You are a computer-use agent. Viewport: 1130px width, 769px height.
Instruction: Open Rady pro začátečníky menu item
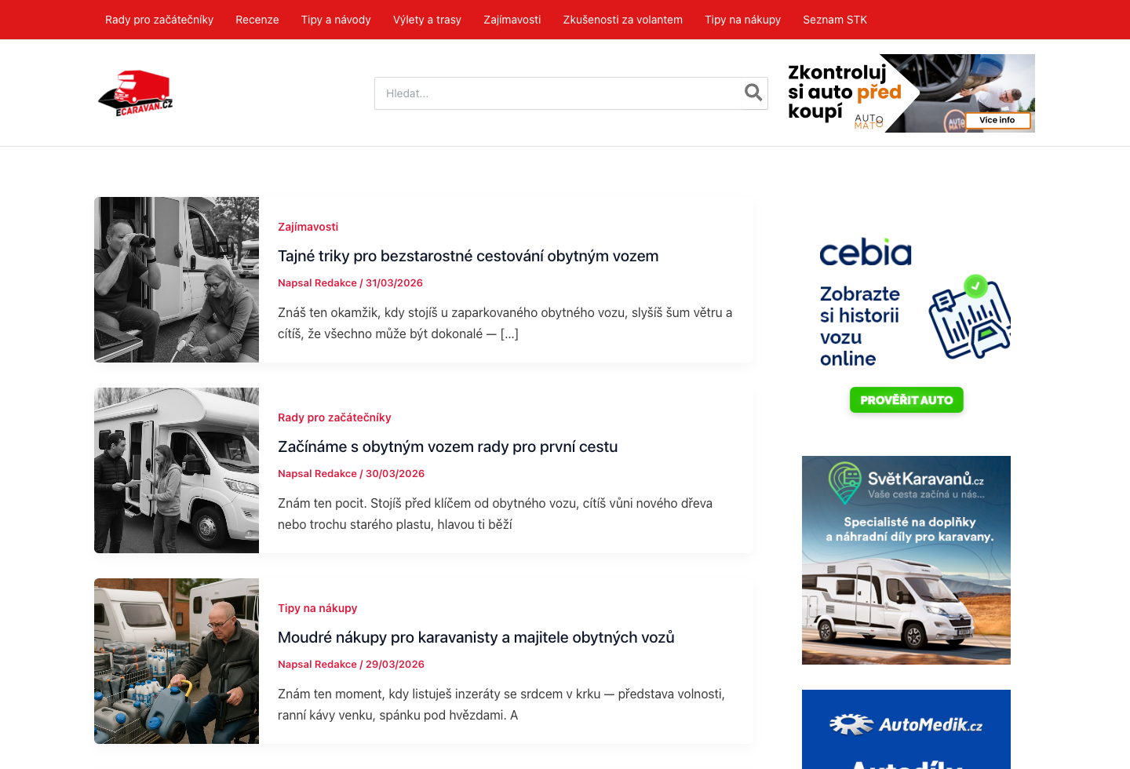coord(159,20)
